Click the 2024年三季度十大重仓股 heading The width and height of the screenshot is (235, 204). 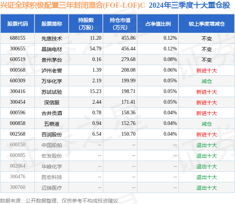(189, 6)
